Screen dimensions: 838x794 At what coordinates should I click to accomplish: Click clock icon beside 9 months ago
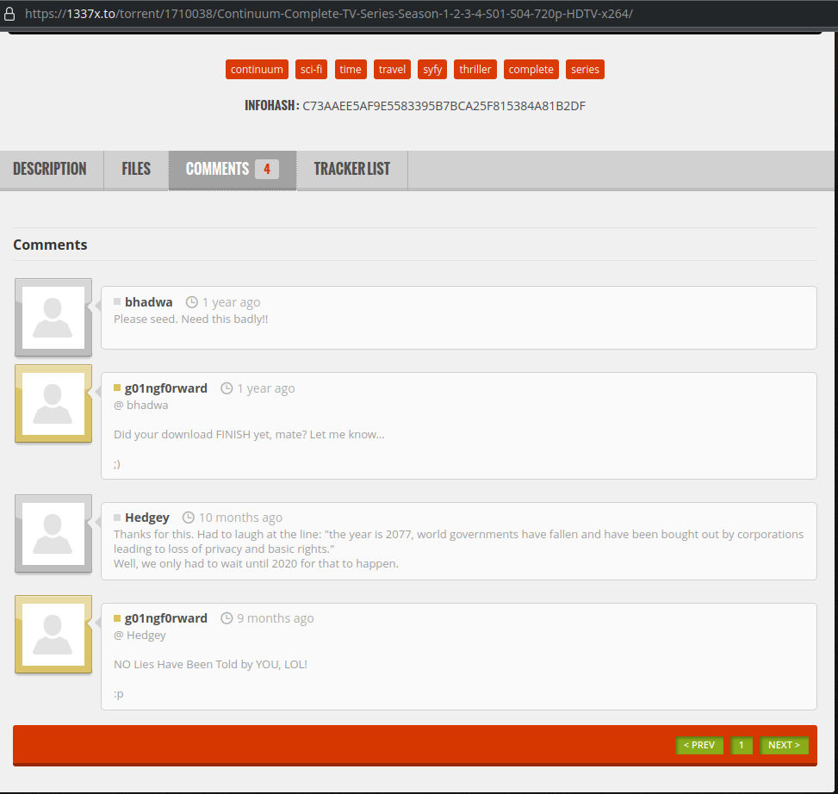point(227,618)
